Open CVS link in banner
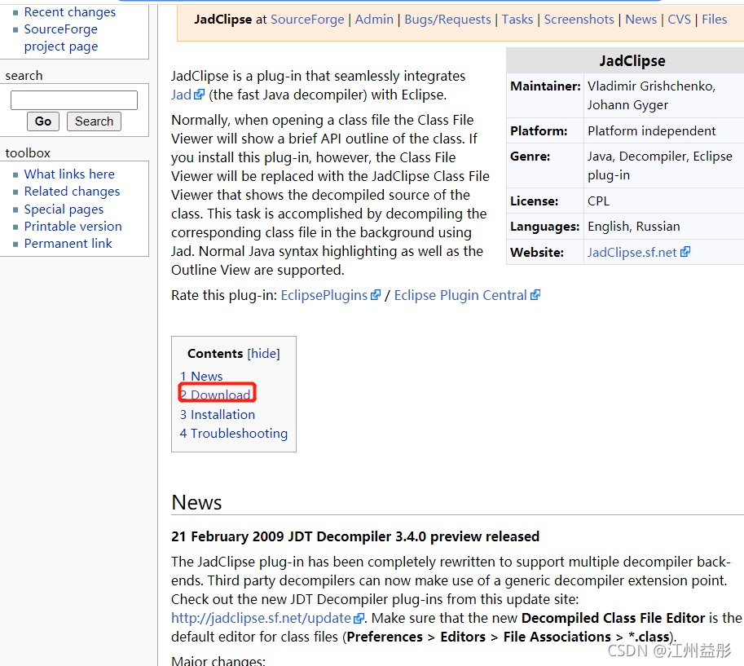Viewport: 744px width, 666px height. point(679,20)
